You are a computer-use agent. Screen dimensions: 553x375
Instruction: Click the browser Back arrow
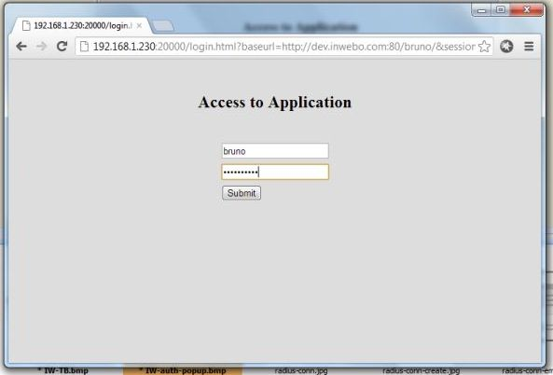(x=21, y=47)
